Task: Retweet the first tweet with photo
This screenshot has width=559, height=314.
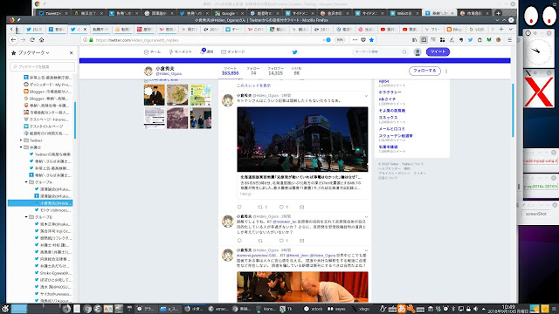Action: [260, 207]
